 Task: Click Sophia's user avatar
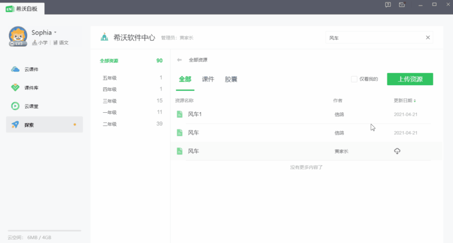point(18,36)
